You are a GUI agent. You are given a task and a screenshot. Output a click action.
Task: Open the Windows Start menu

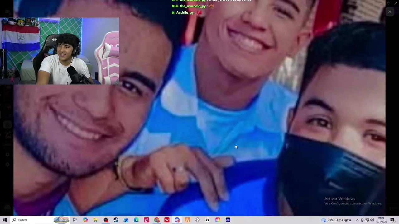click(x=5, y=220)
